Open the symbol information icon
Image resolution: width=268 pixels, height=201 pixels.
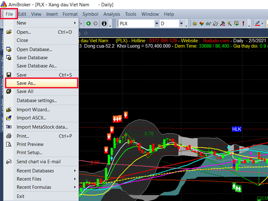pyautogui.click(x=104, y=23)
